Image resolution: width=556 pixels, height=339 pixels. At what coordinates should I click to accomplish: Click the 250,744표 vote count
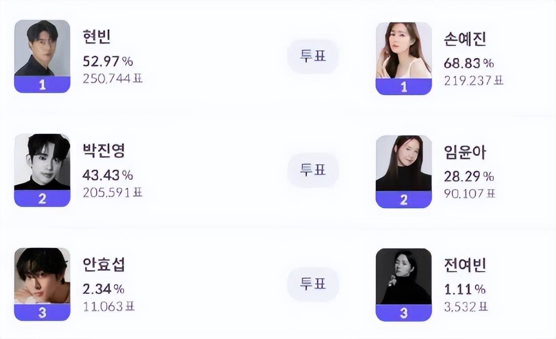coord(113,79)
